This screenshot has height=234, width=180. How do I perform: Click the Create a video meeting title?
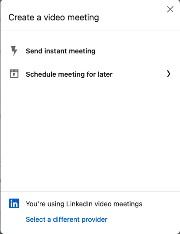54,17
